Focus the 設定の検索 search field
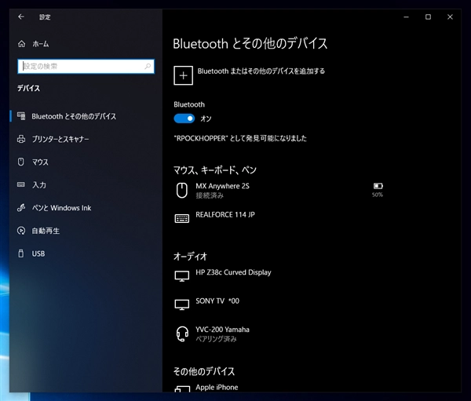 click(86, 67)
